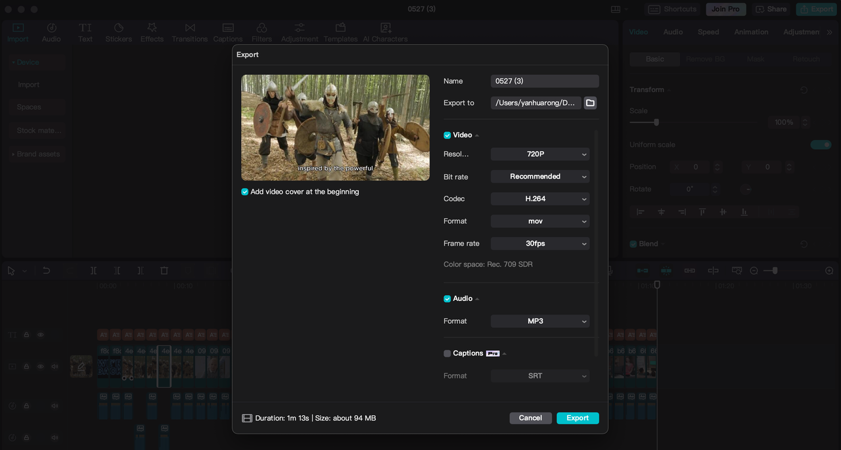Click the Name input field
The image size is (841, 450).
click(545, 81)
